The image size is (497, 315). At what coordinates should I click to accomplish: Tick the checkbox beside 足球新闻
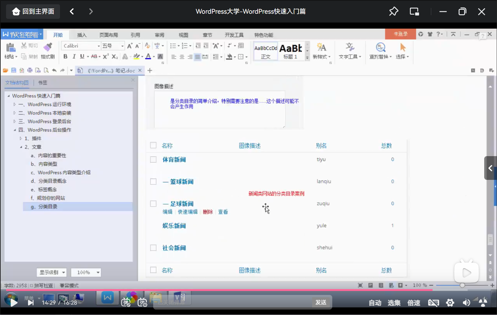click(x=153, y=204)
